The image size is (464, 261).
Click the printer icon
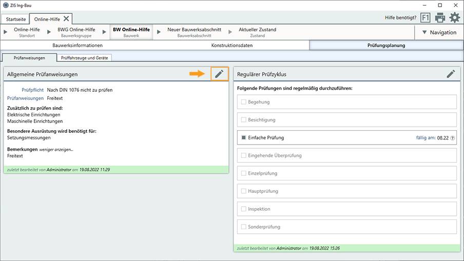pos(440,18)
